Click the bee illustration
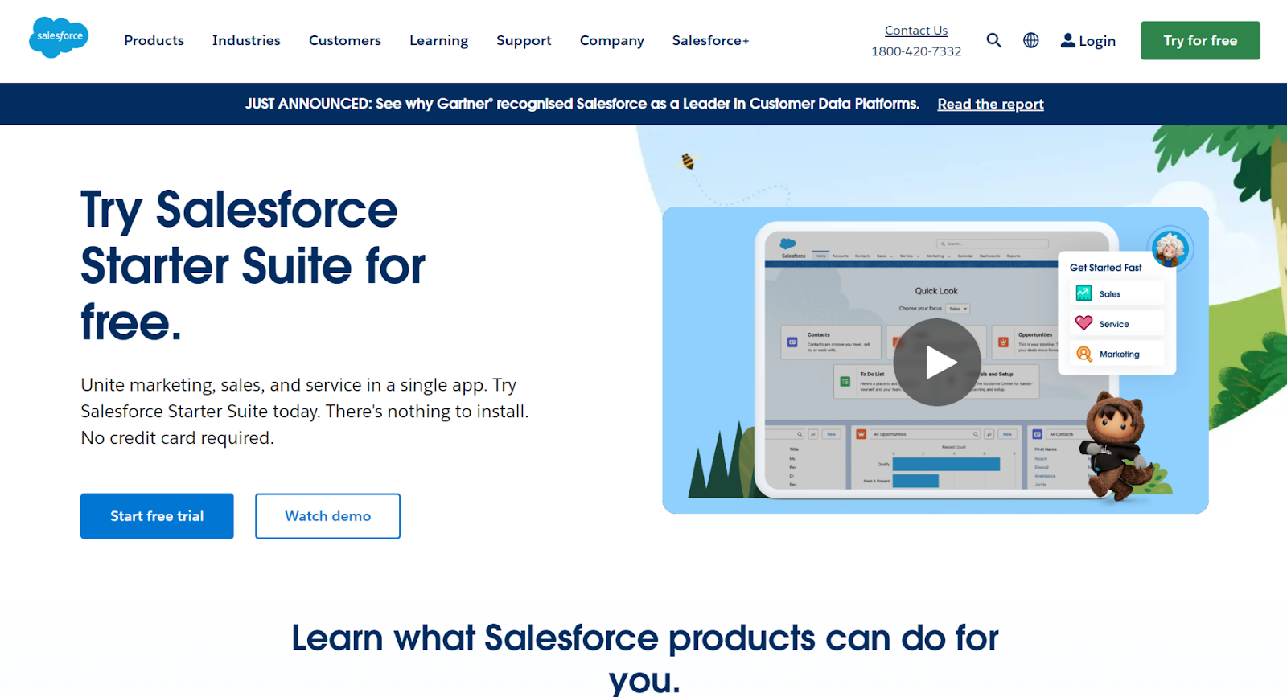Viewport: 1287px width, 697px height. (x=688, y=161)
